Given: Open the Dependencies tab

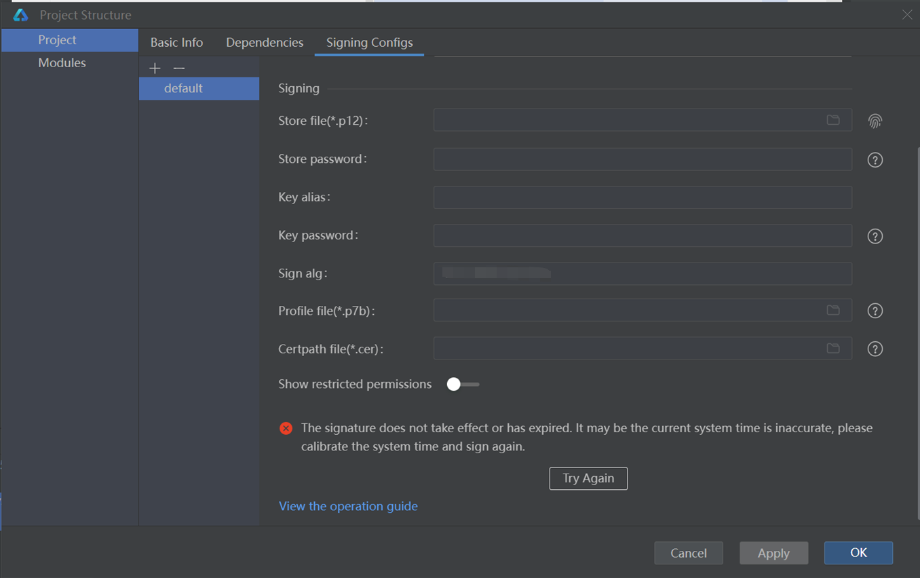Looking at the screenshot, I should tap(265, 43).
